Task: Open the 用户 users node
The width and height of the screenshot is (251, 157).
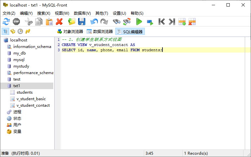Action: point(17,125)
